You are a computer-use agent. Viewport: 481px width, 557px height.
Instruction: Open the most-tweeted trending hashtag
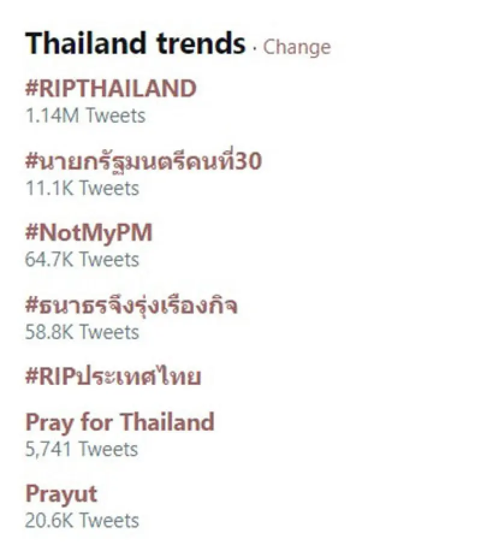[x=111, y=89]
